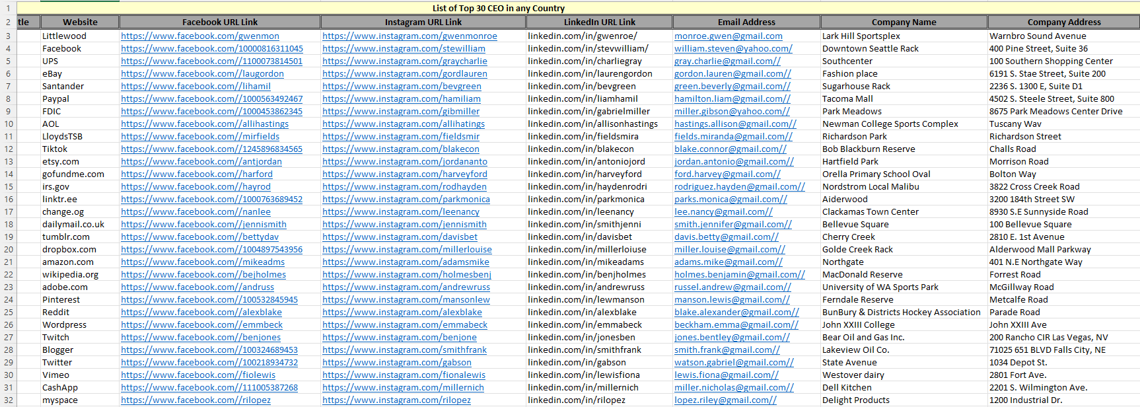The height and width of the screenshot is (407, 1140).
Task: Open the instagram.com/stewilliam link
Action: [404, 49]
